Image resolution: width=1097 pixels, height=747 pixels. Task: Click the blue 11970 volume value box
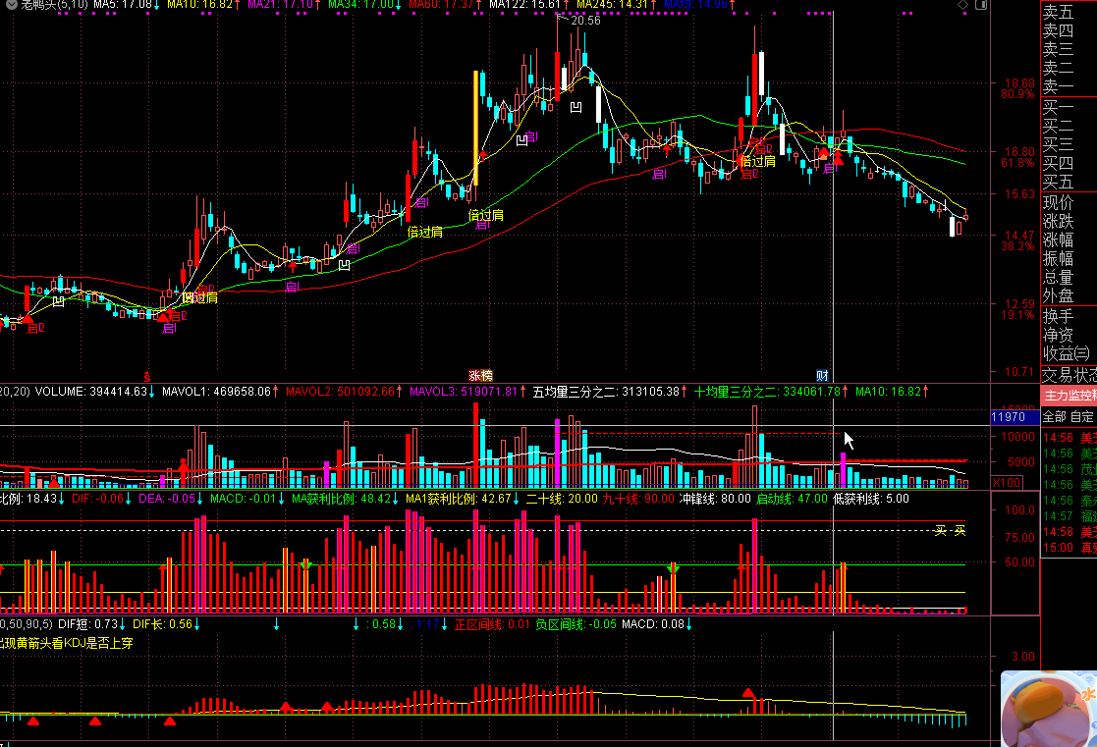point(1015,417)
